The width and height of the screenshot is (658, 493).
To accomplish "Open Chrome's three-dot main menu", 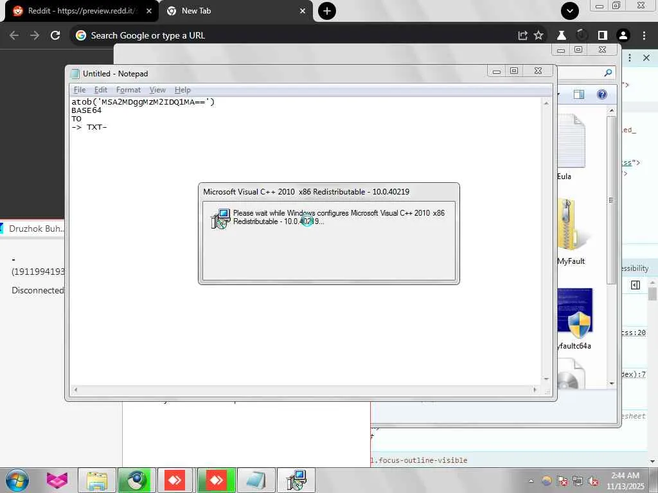I will click(x=644, y=35).
